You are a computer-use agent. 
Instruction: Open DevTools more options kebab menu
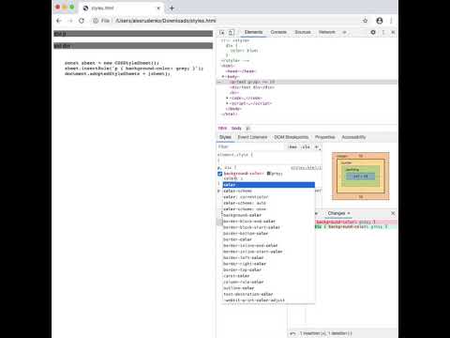[x=383, y=32]
